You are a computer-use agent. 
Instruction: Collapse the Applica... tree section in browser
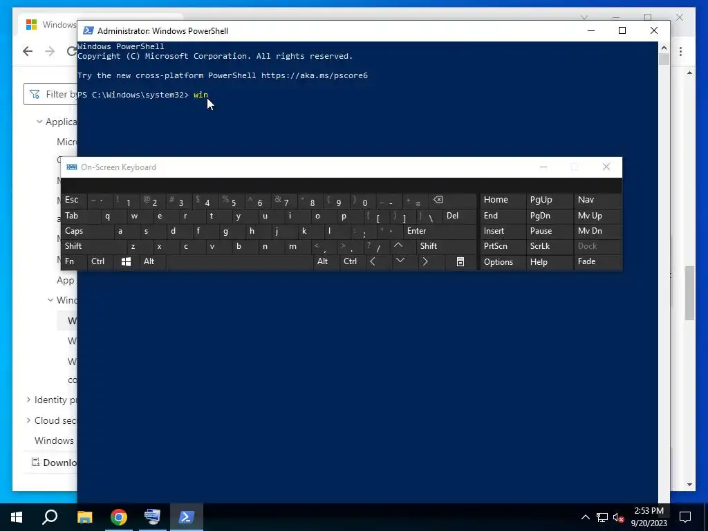point(39,122)
